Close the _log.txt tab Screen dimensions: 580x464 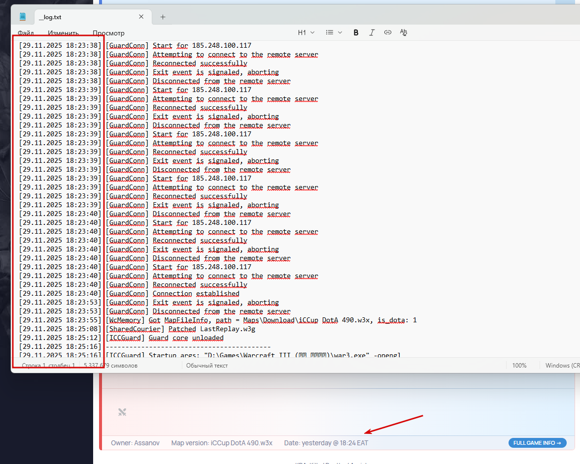tap(141, 17)
